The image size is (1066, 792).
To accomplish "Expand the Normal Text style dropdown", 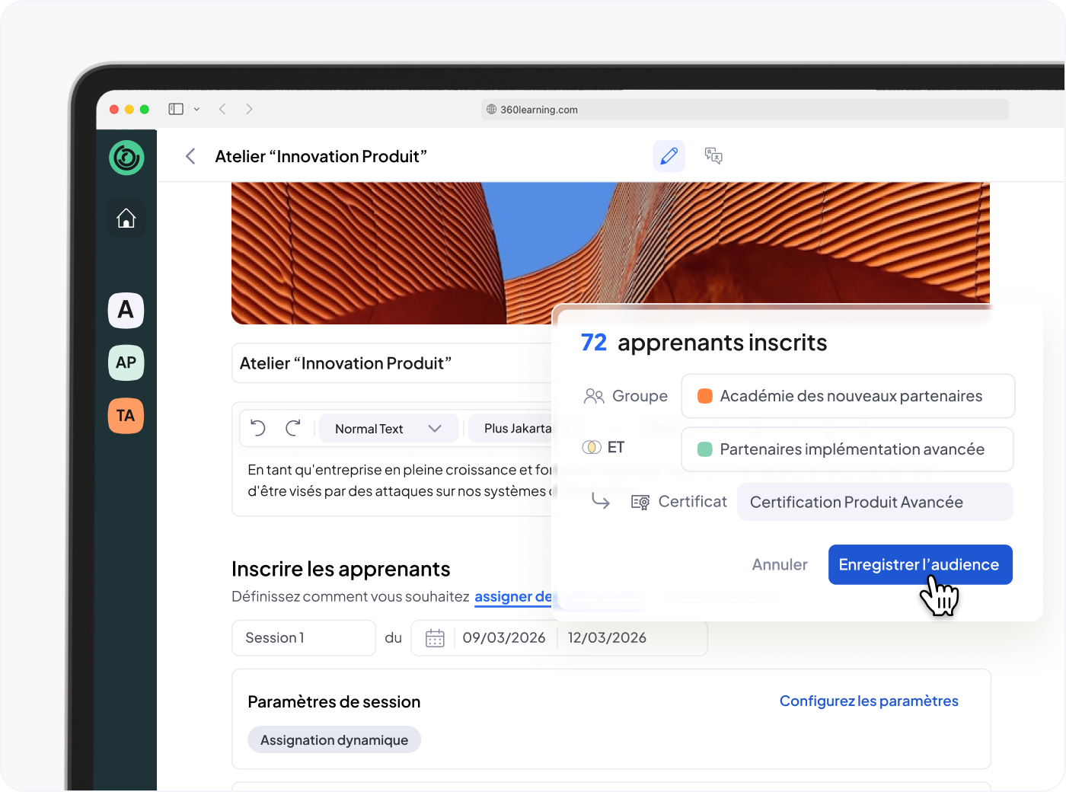I will (389, 429).
